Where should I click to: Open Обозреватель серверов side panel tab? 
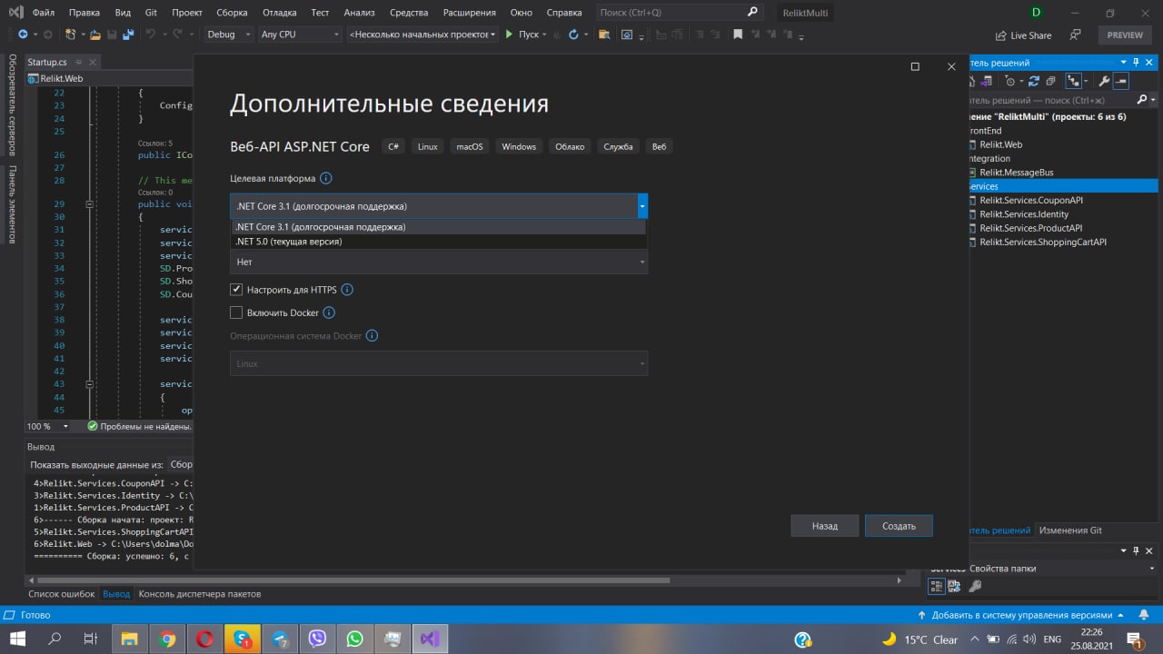tap(12, 105)
